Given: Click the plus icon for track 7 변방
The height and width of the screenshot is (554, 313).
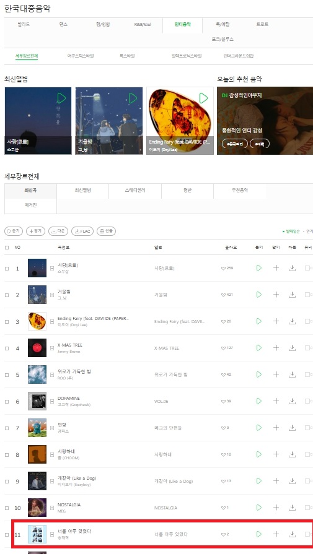Looking at the screenshot, I should point(276,428).
